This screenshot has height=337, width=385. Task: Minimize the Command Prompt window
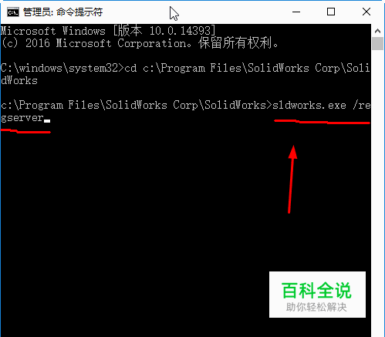coord(296,12)
